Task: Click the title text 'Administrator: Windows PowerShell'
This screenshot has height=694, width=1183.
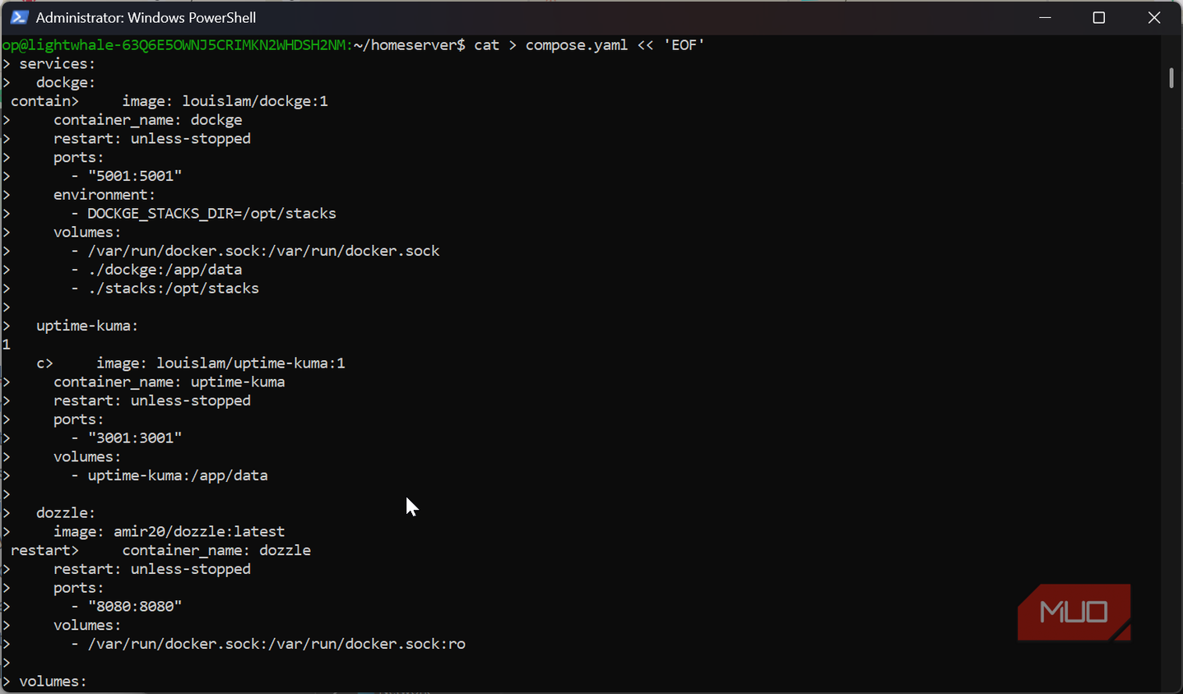Action: click(x=146, y=17)
